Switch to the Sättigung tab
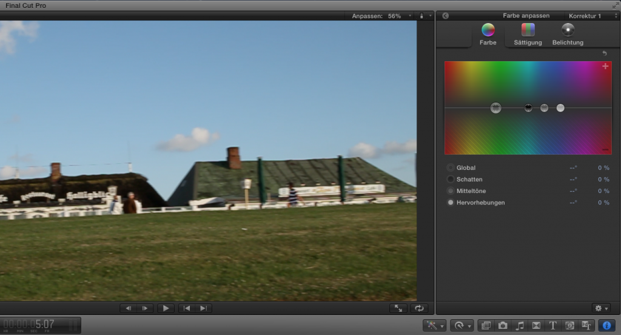The image size is (621, 335). pyautogui.click(x=528, y=35)
